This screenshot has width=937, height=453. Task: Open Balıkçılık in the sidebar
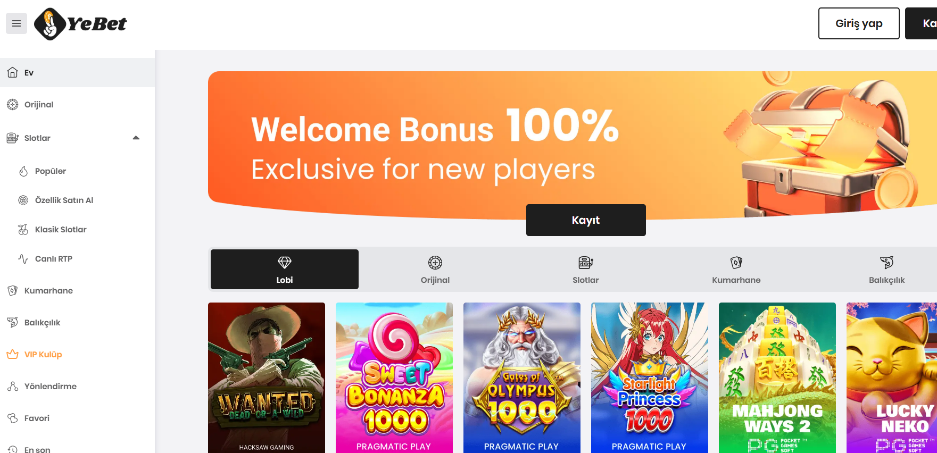[x=42, y=323]
